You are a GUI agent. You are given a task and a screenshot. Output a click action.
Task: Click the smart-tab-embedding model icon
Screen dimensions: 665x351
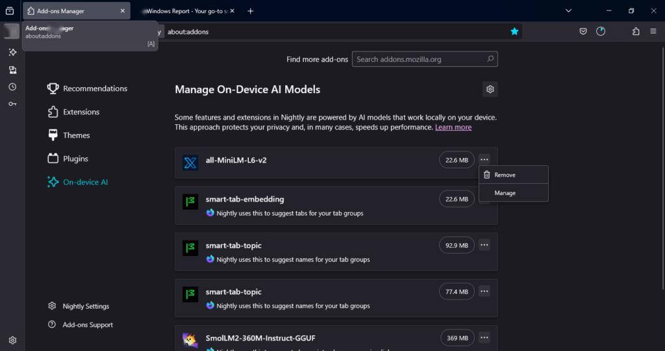190,201
